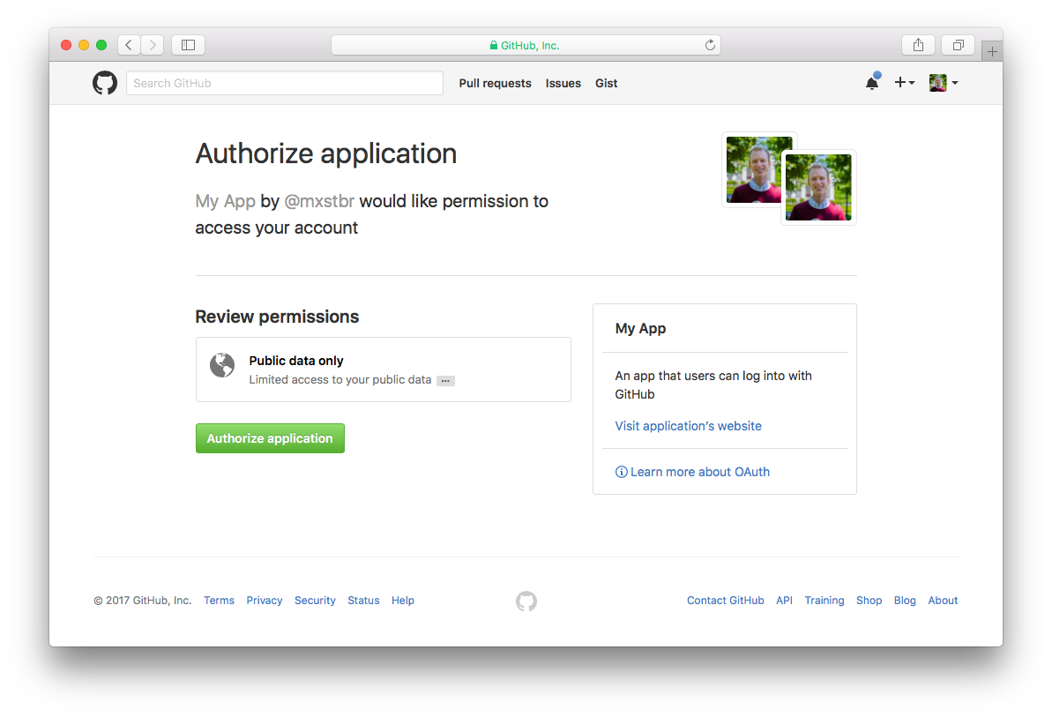Open Contact GitHub footer link

tap(725, 601)
